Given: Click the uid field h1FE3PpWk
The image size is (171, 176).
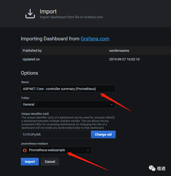Looking at the screenshot, I should 56,134.
